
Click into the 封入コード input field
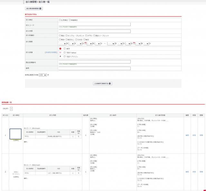click(95, 24)
